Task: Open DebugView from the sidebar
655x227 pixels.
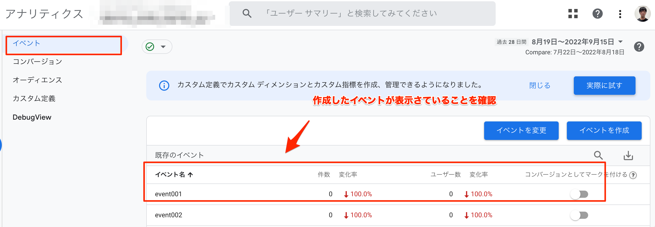Action: pyautogui.click(x=32, y=117)
